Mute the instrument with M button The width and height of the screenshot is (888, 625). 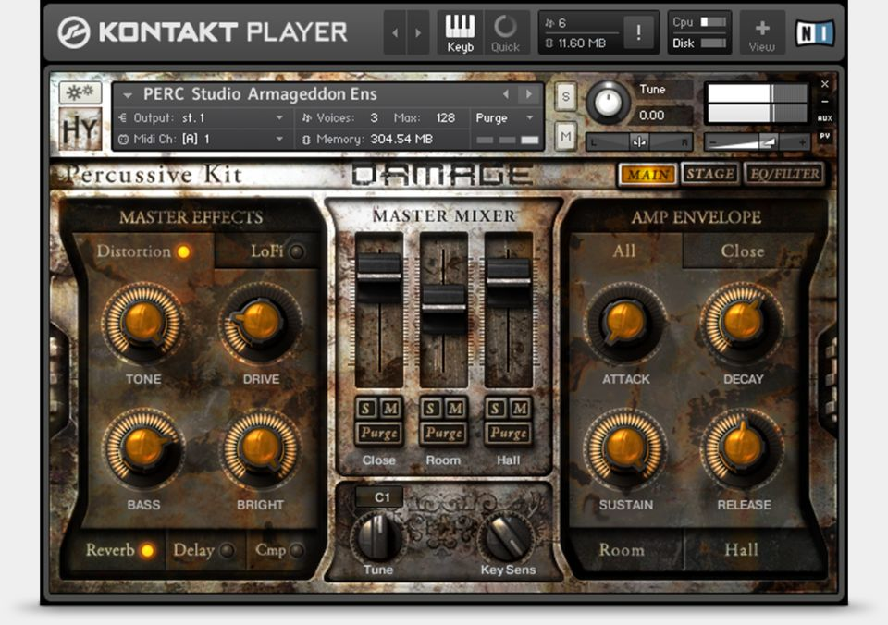point(565,137)
